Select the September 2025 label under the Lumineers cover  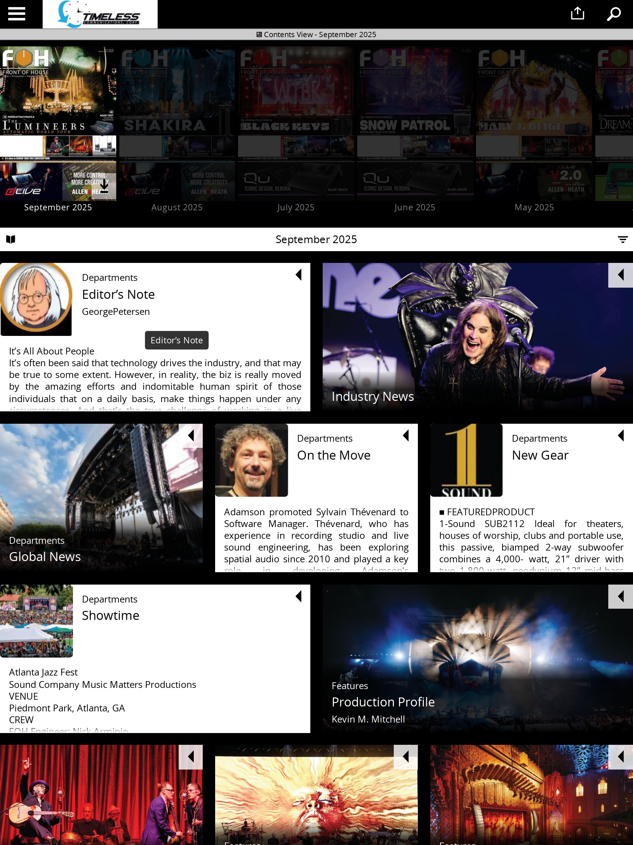[58, 208]
